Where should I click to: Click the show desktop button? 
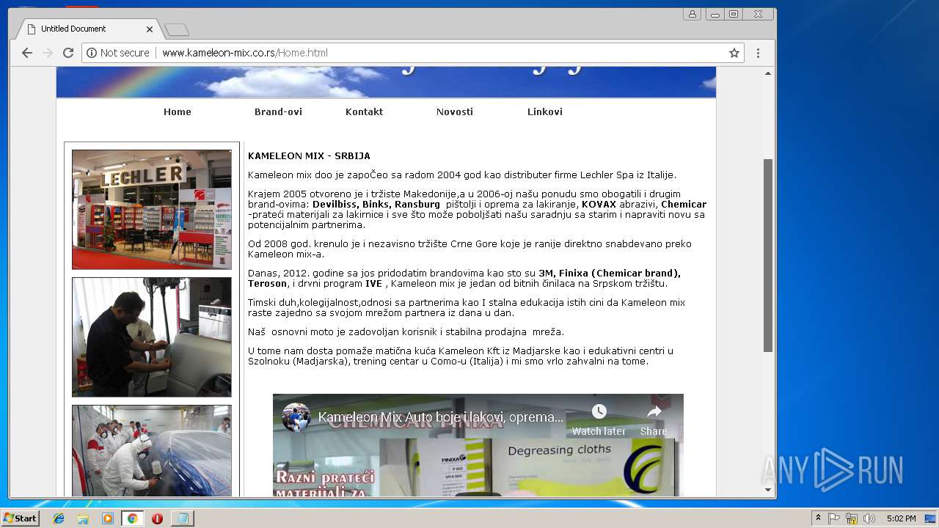931,518
